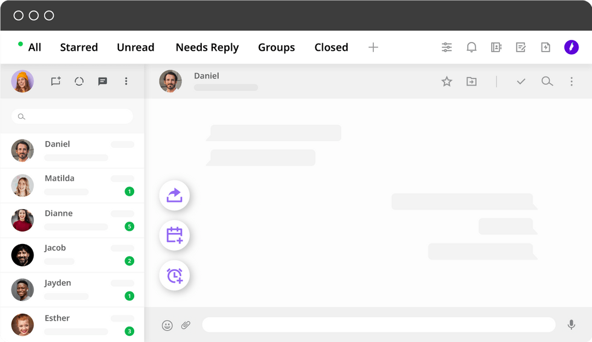Open Jacob's conversation

click(72, 256)
